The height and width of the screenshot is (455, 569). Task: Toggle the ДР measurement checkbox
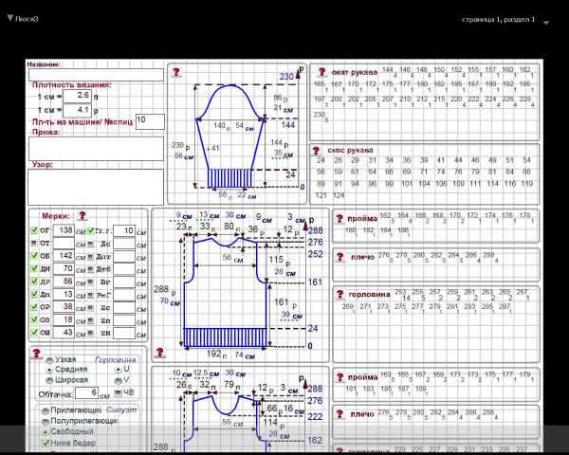33,282
